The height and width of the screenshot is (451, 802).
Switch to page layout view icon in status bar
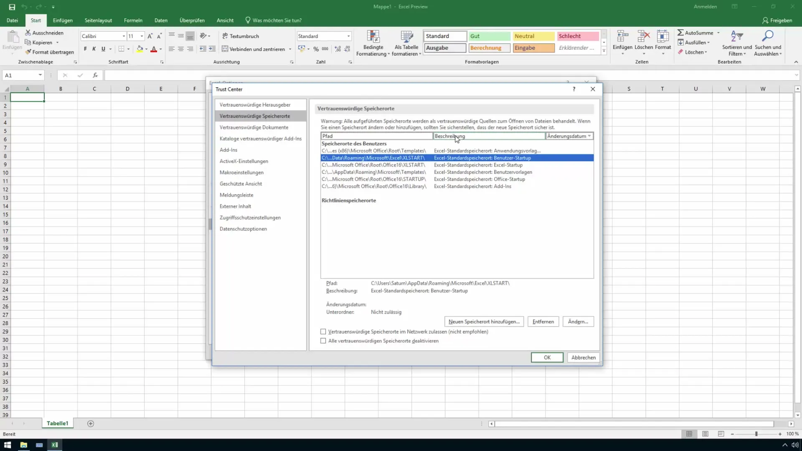click(705, 434)
